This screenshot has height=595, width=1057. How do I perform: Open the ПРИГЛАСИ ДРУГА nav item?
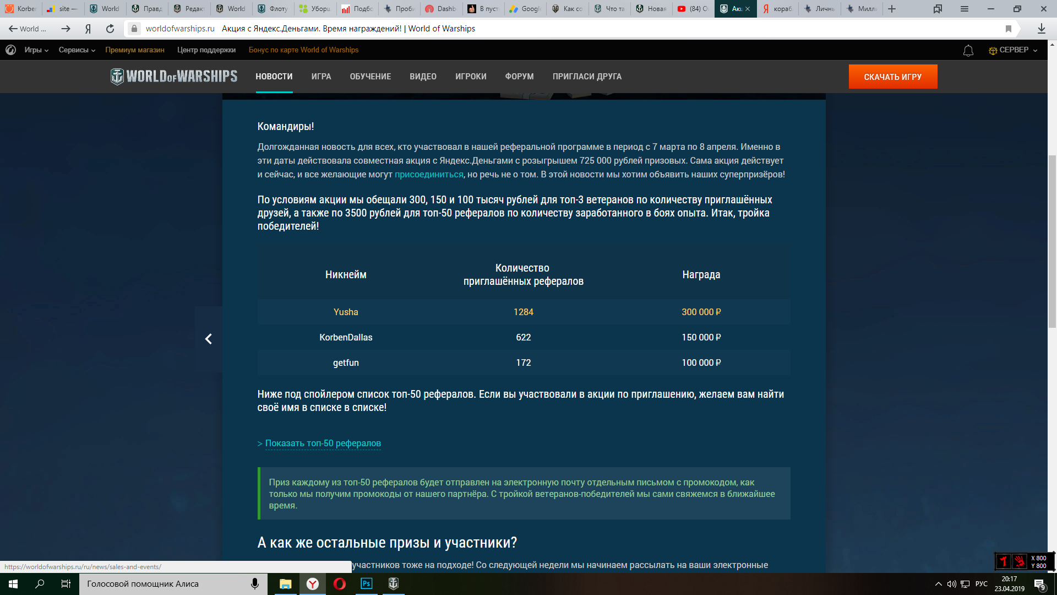[x=587, y=77]
